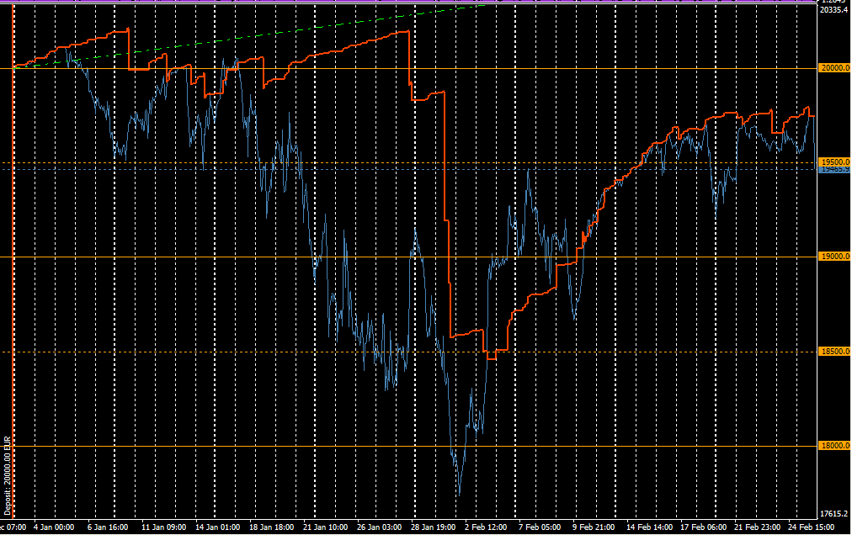This screenshot has height=535, width=852.
Task: Click the 2 Feb 12:00 date label
Action: tap(486, 527)
